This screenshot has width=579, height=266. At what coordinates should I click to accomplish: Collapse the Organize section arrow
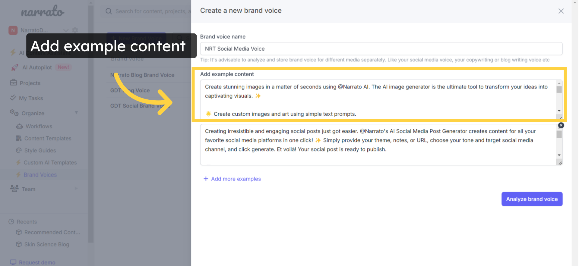coord(76,113)
